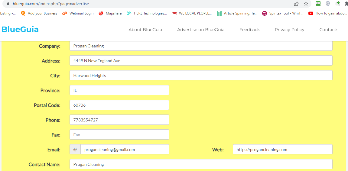The image size is (348, 171).
Task: Bookmark this page with the star icon
Action: click(306, 4)
